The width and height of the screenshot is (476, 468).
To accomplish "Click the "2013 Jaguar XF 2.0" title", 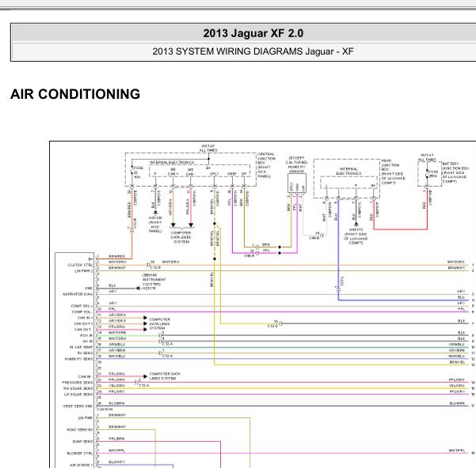I will click(253, 33).
